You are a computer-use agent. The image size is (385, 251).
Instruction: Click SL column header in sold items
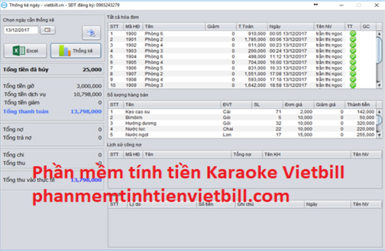pyautogui.click(x=267, y=104)
